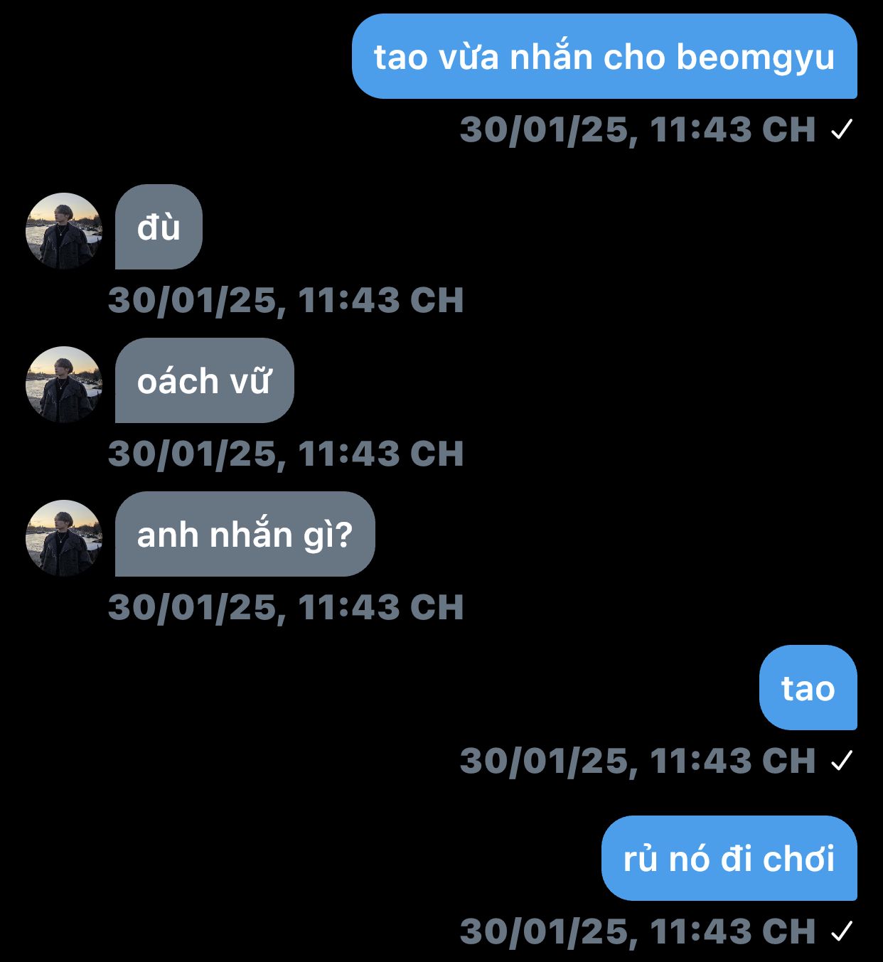This screenshot has width=883, height=962.
Task: Click the timestamp under the beomgyu message
Action: click(638, 130)
